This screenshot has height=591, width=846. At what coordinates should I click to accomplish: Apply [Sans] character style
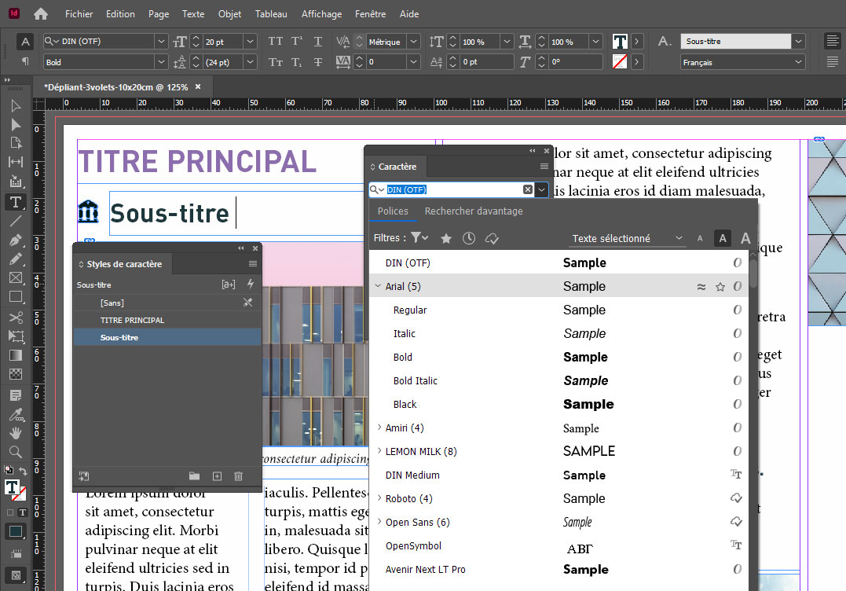click(x=167, y=303)
